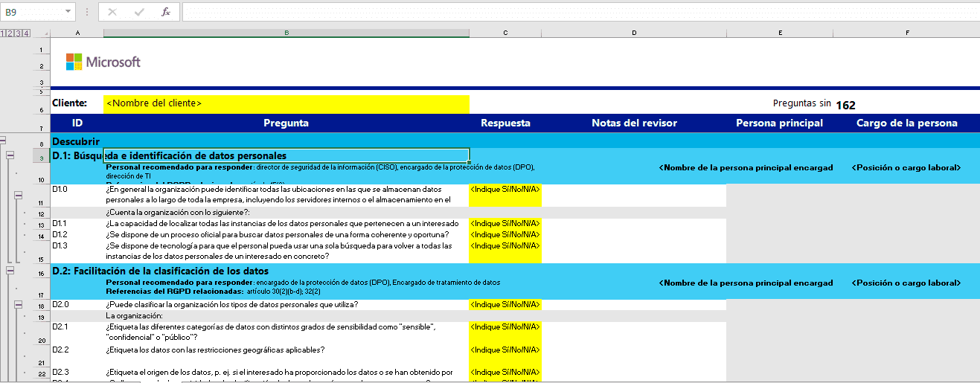
Task: Click the Enter checkmark icon in formula bar
Action: (139, 12)
